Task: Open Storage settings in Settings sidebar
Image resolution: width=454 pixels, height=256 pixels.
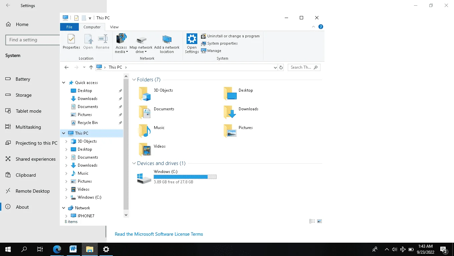Action: point(23,95)
